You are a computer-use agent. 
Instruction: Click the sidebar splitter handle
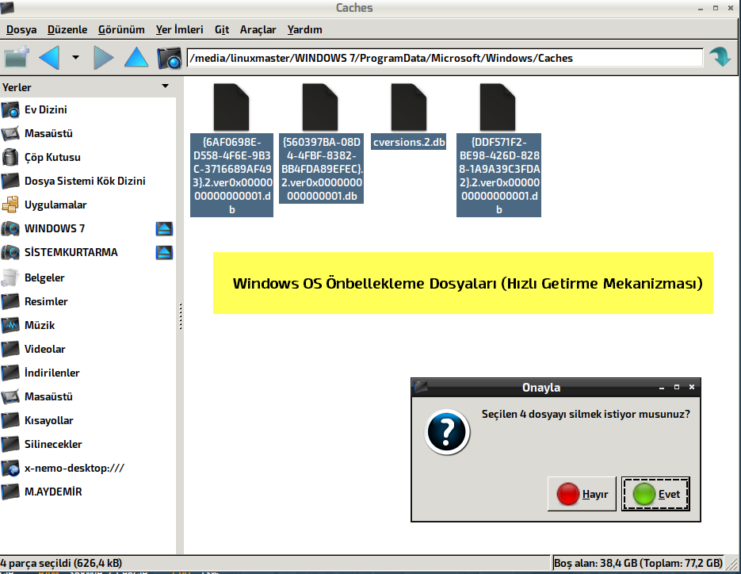(181, 316)
